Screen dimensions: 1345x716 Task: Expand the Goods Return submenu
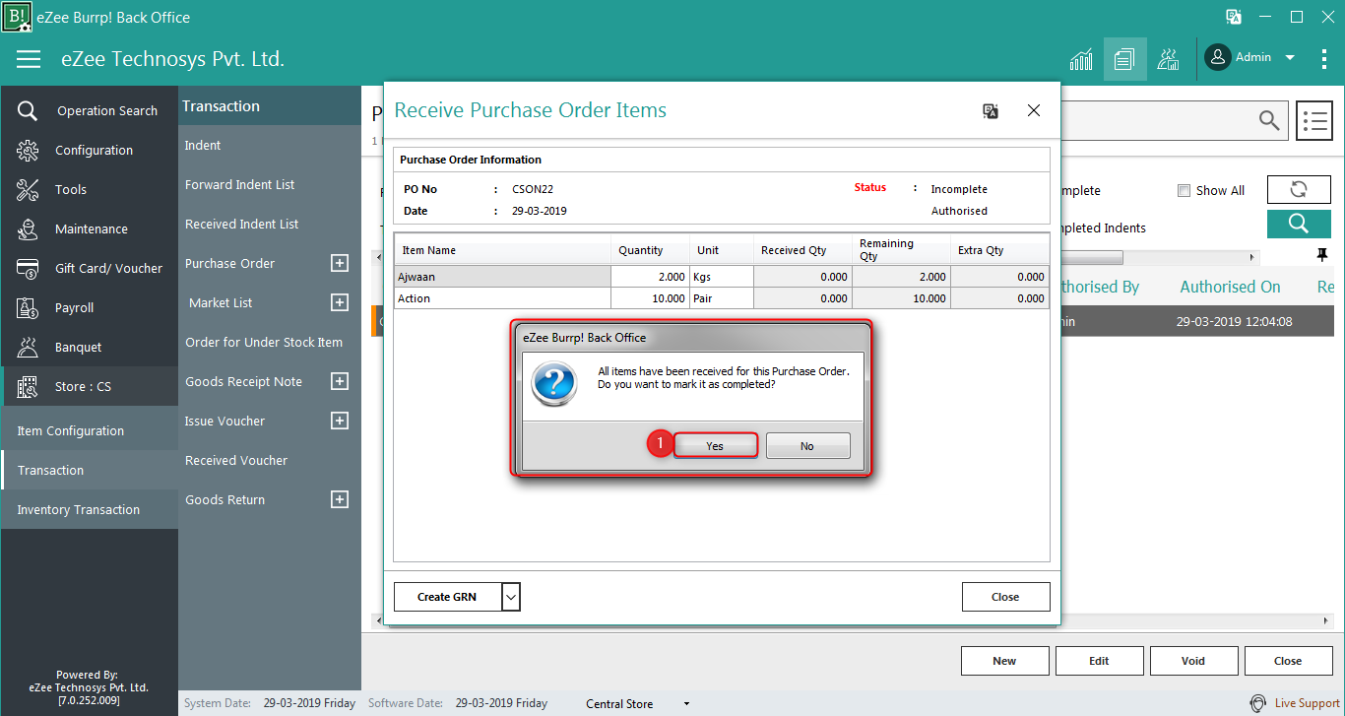340,499
